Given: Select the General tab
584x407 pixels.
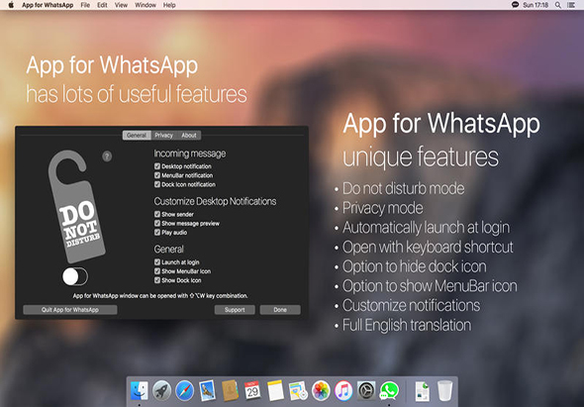Looking at the screenshot, I should (137, 135).
